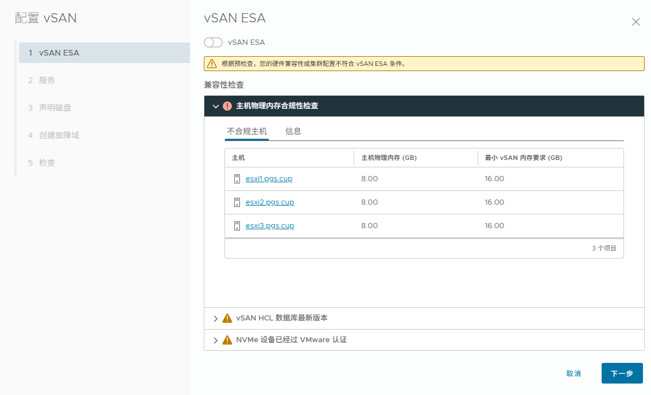Viewport: 651px width, 395px height.
Task: Expand the NVMe 设备已经过 VMware 认证 section
Action: coord(215,341)
